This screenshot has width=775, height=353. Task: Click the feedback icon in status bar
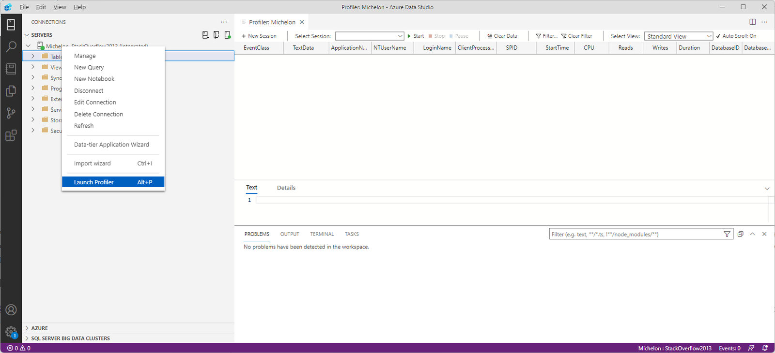click(751, 348)
